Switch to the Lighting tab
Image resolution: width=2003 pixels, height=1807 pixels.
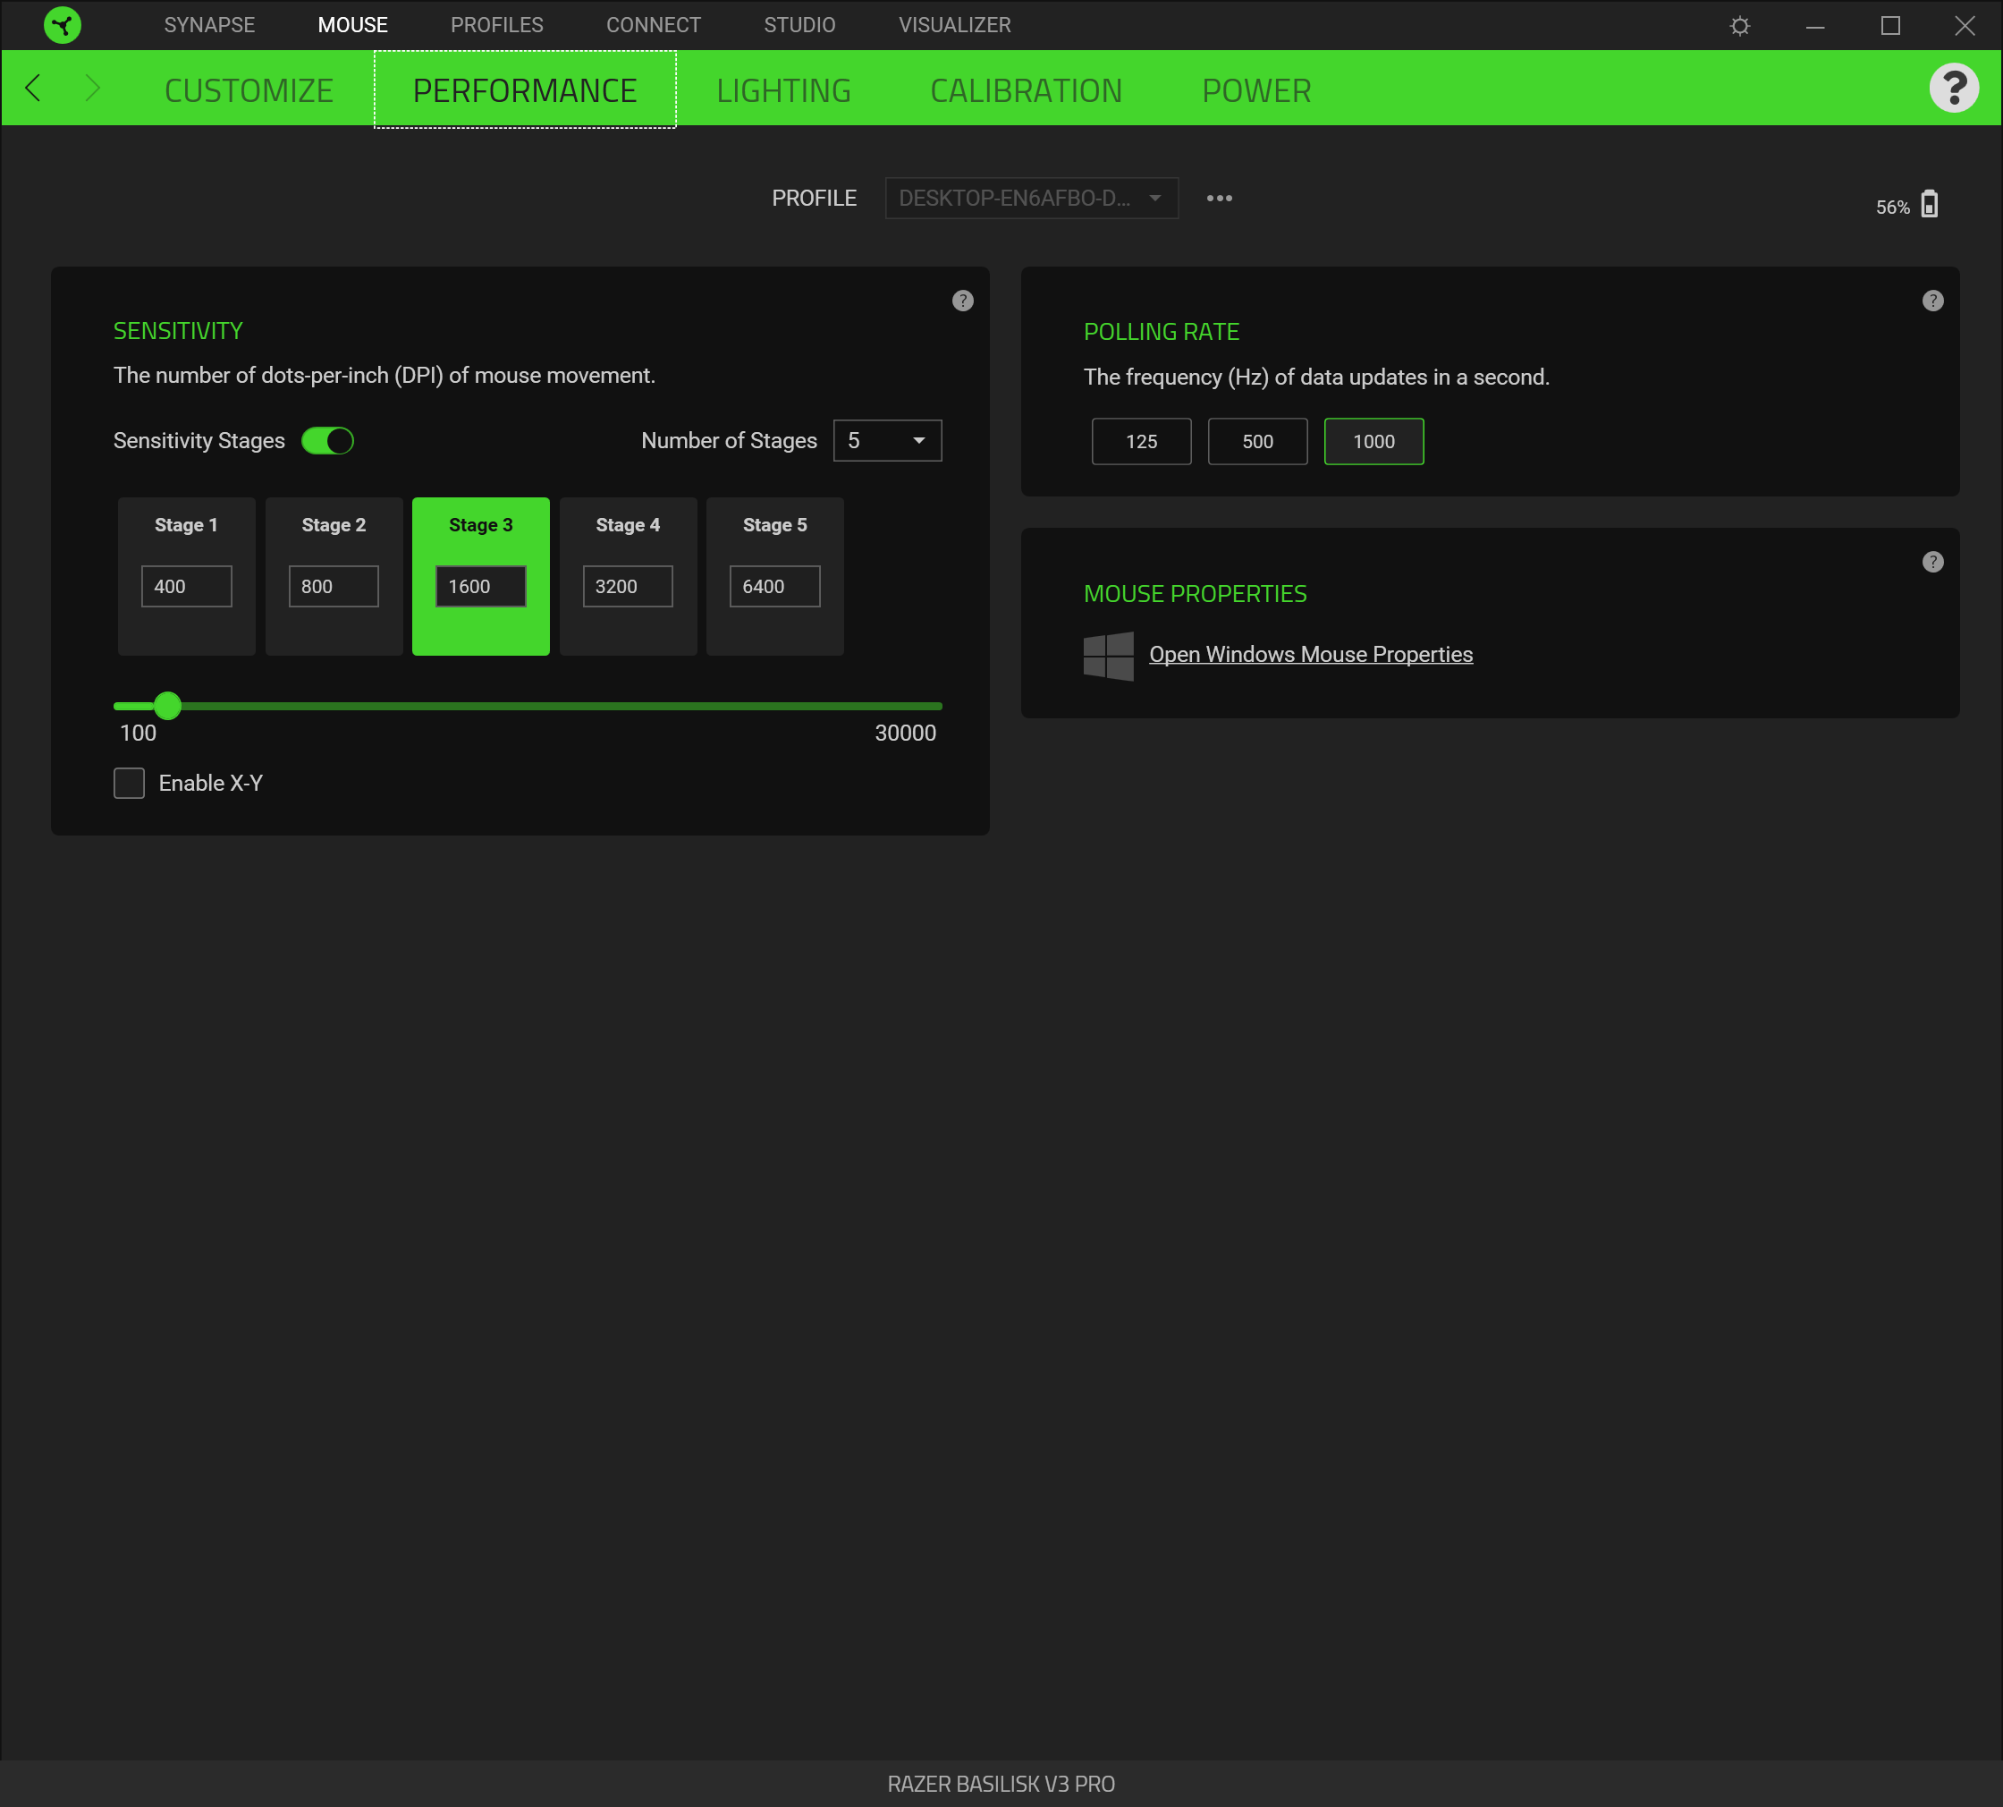[x=783, y=90]
